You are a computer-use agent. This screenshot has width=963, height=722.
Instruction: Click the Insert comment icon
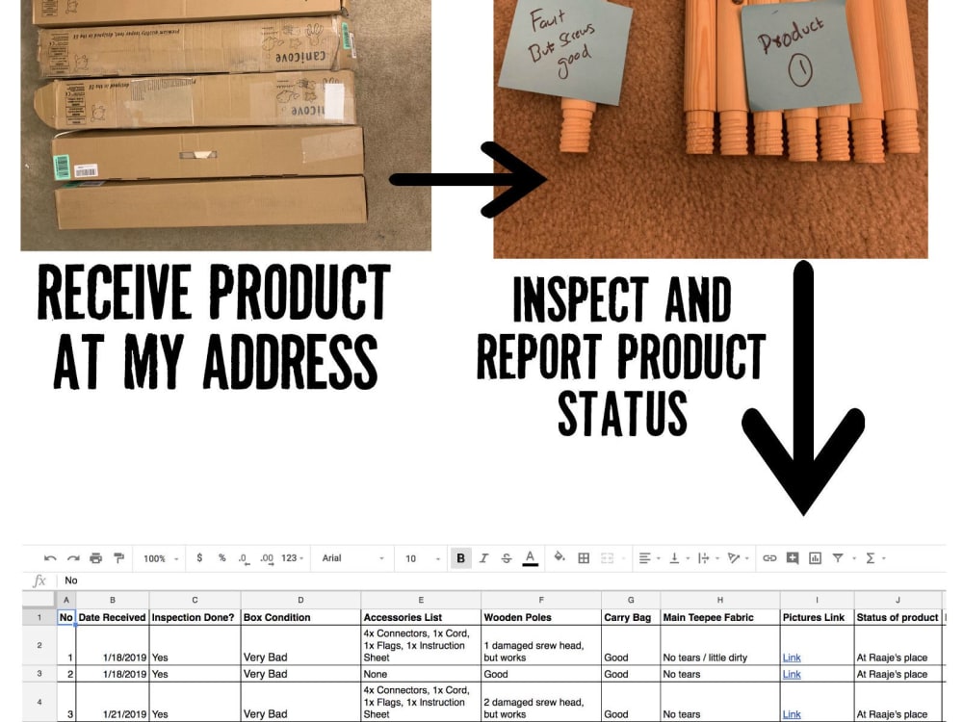(x=793, y=558)
